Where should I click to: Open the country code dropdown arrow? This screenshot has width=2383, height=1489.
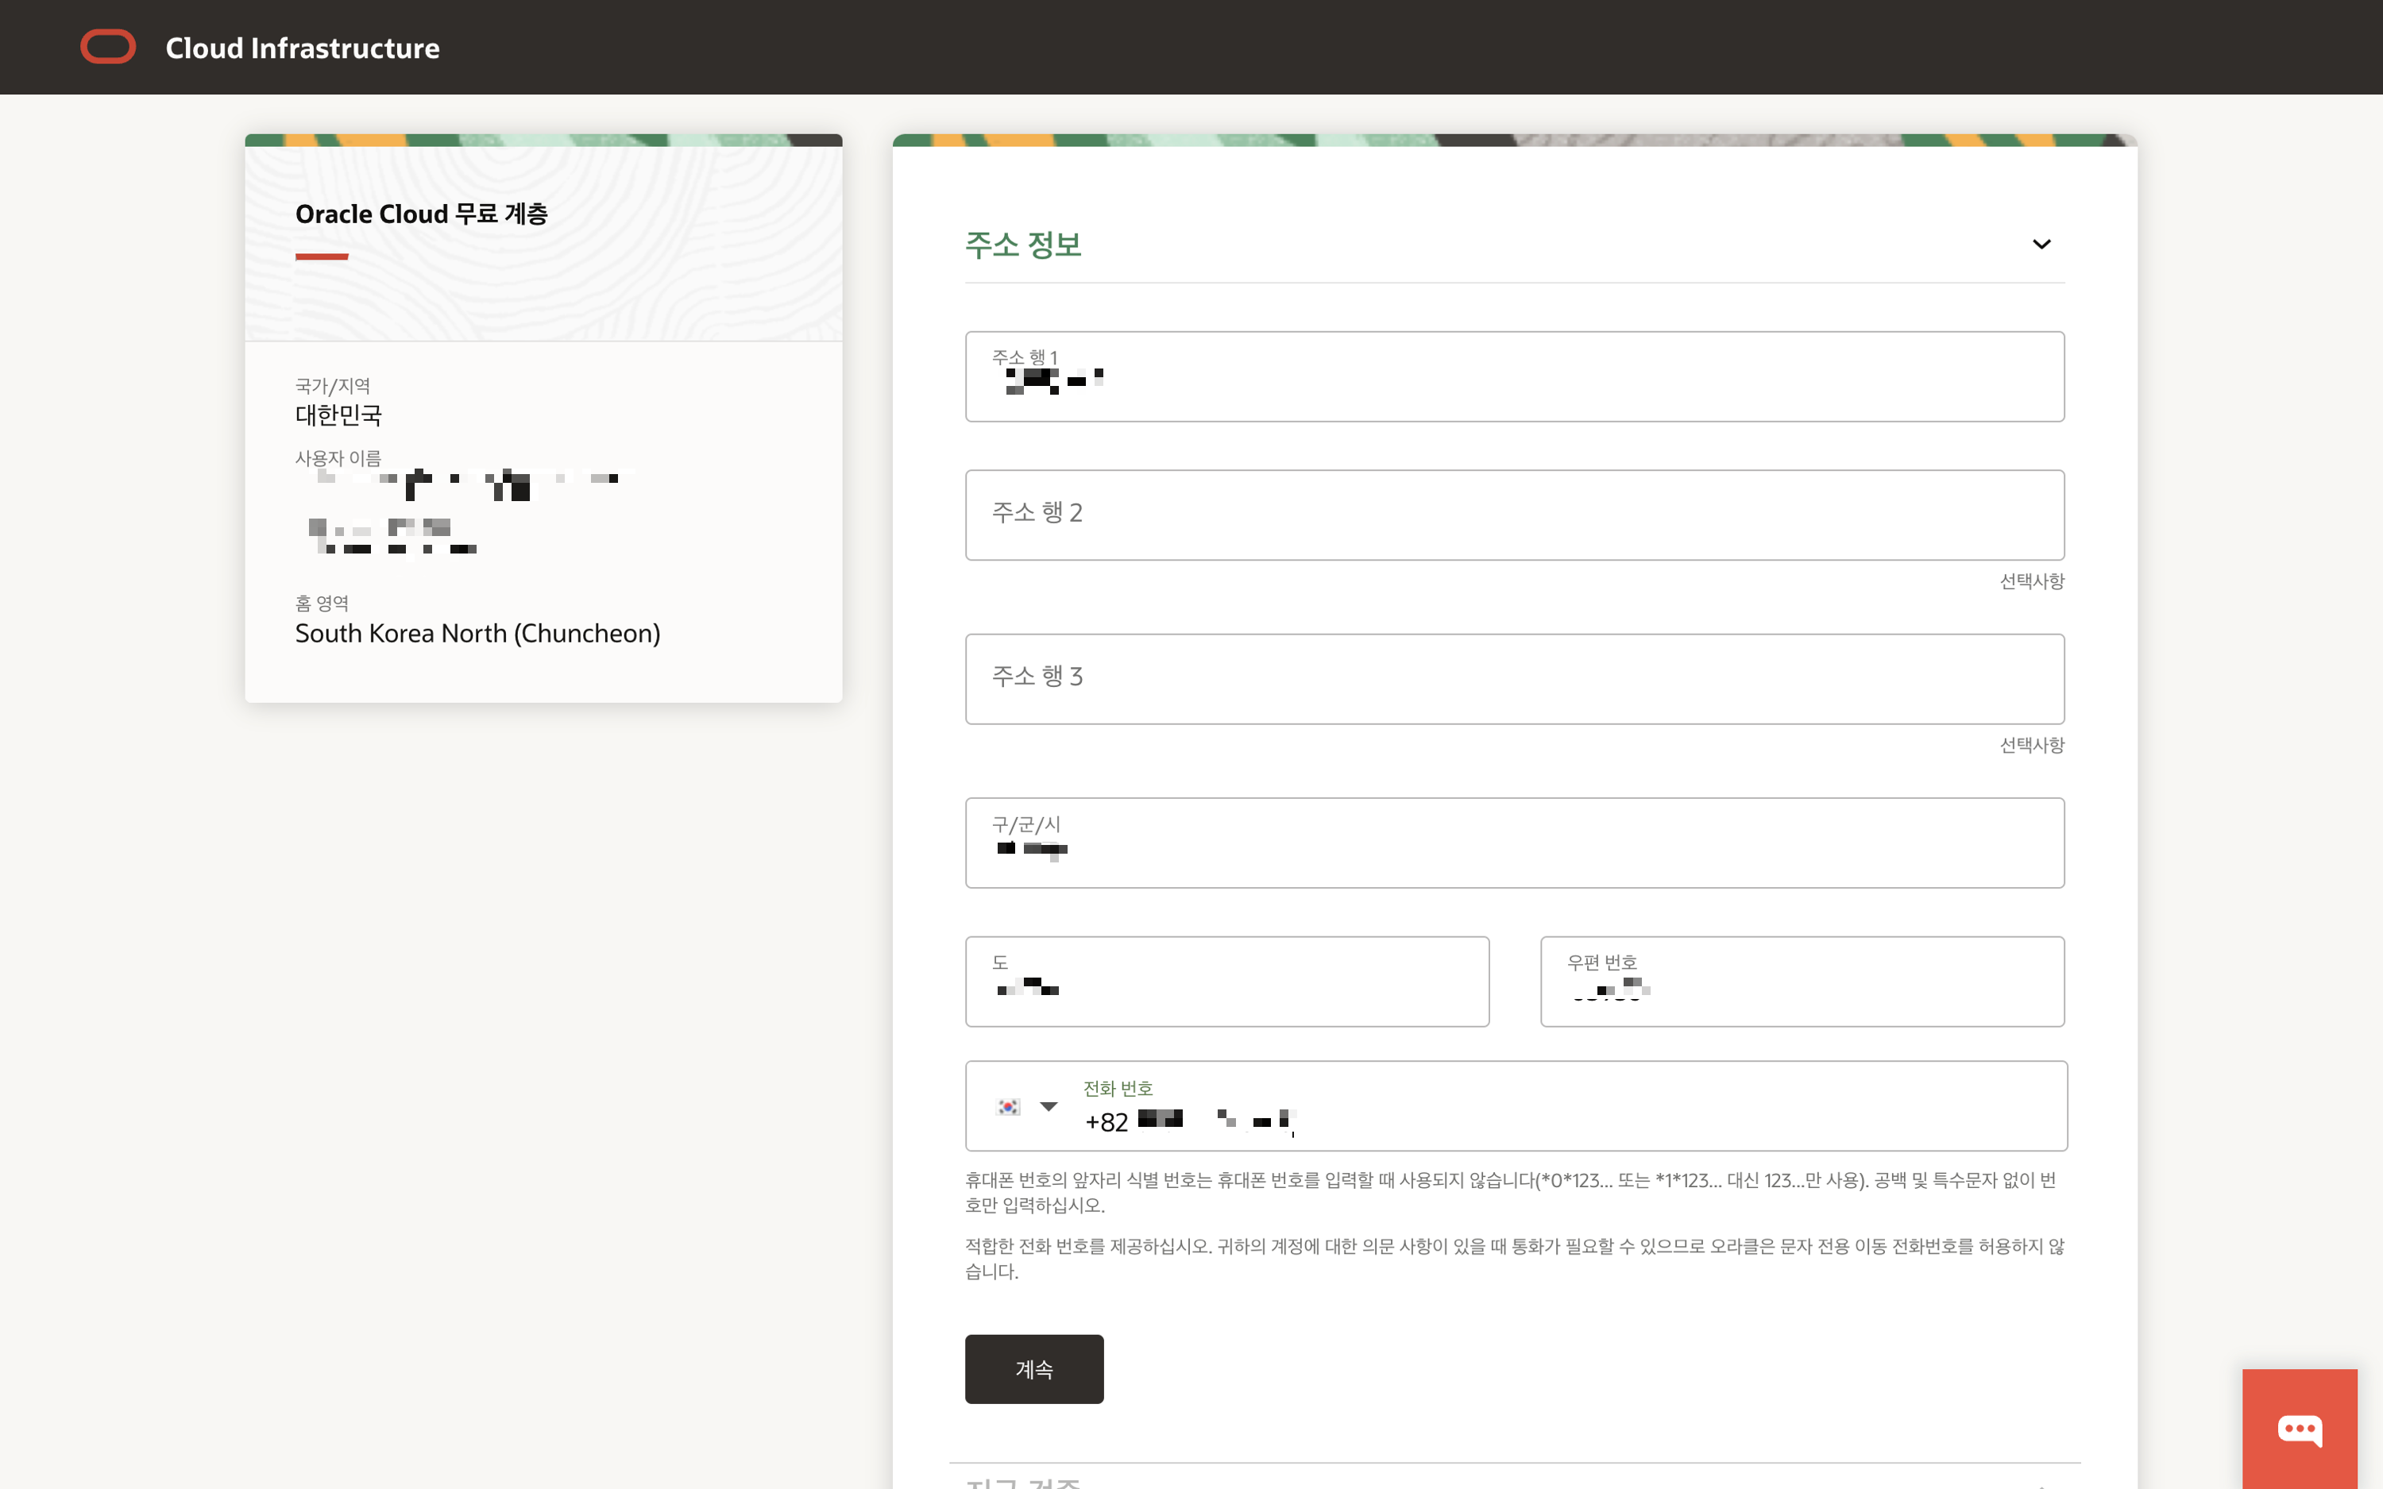(1049, 1107)
